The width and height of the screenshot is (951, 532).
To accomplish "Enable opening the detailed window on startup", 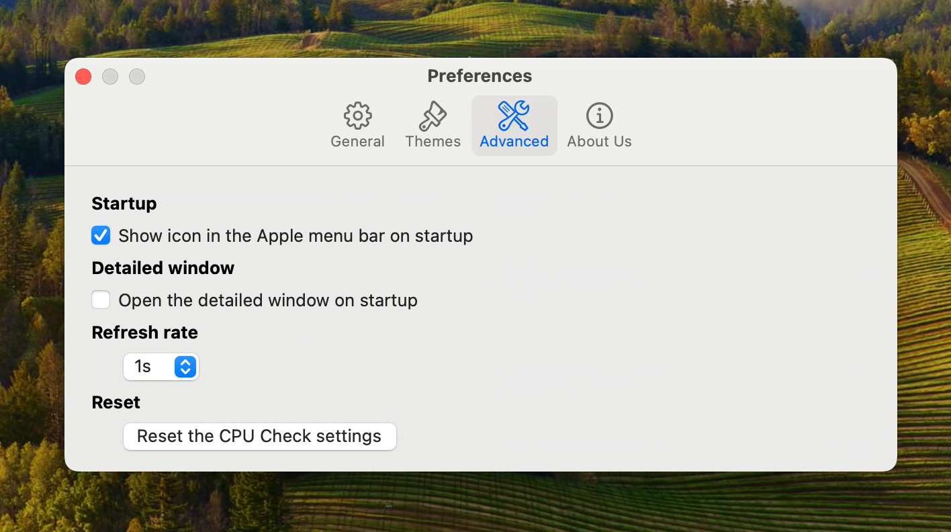I will [x=101, y=300].
